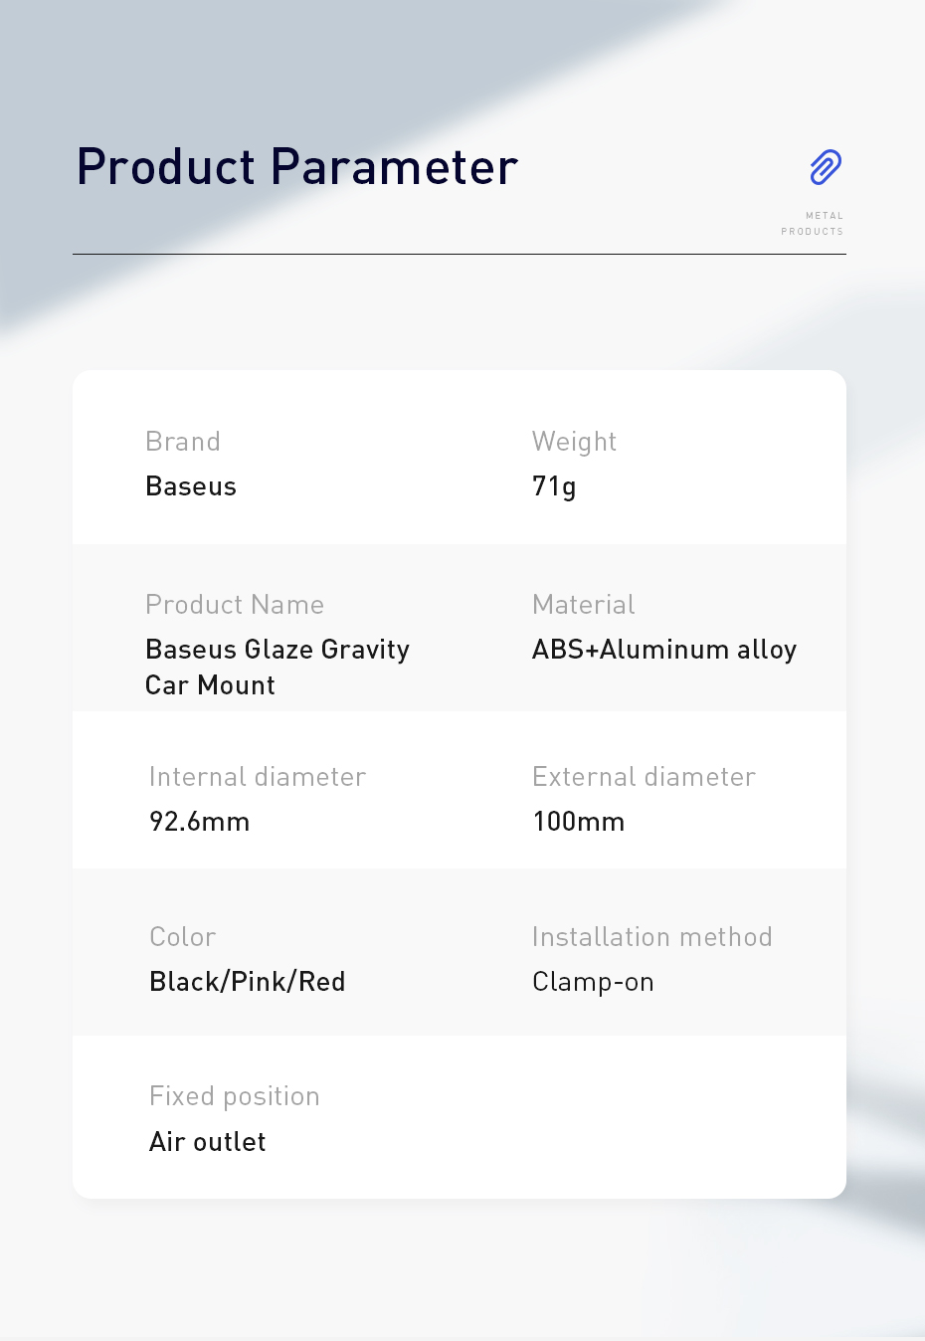Select Baseus Glaze Gravity Car Mount text
The width and height of the screenshot is (925, 1341).
(277, 667)
